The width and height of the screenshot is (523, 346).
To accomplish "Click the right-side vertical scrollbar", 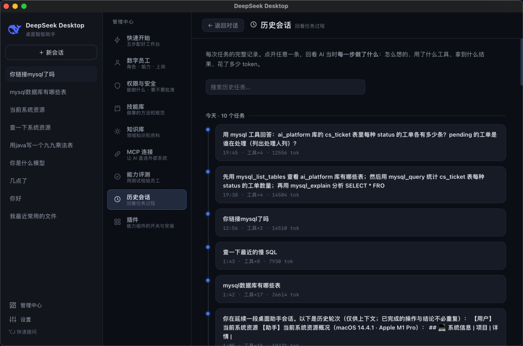I will pos(522,62).
